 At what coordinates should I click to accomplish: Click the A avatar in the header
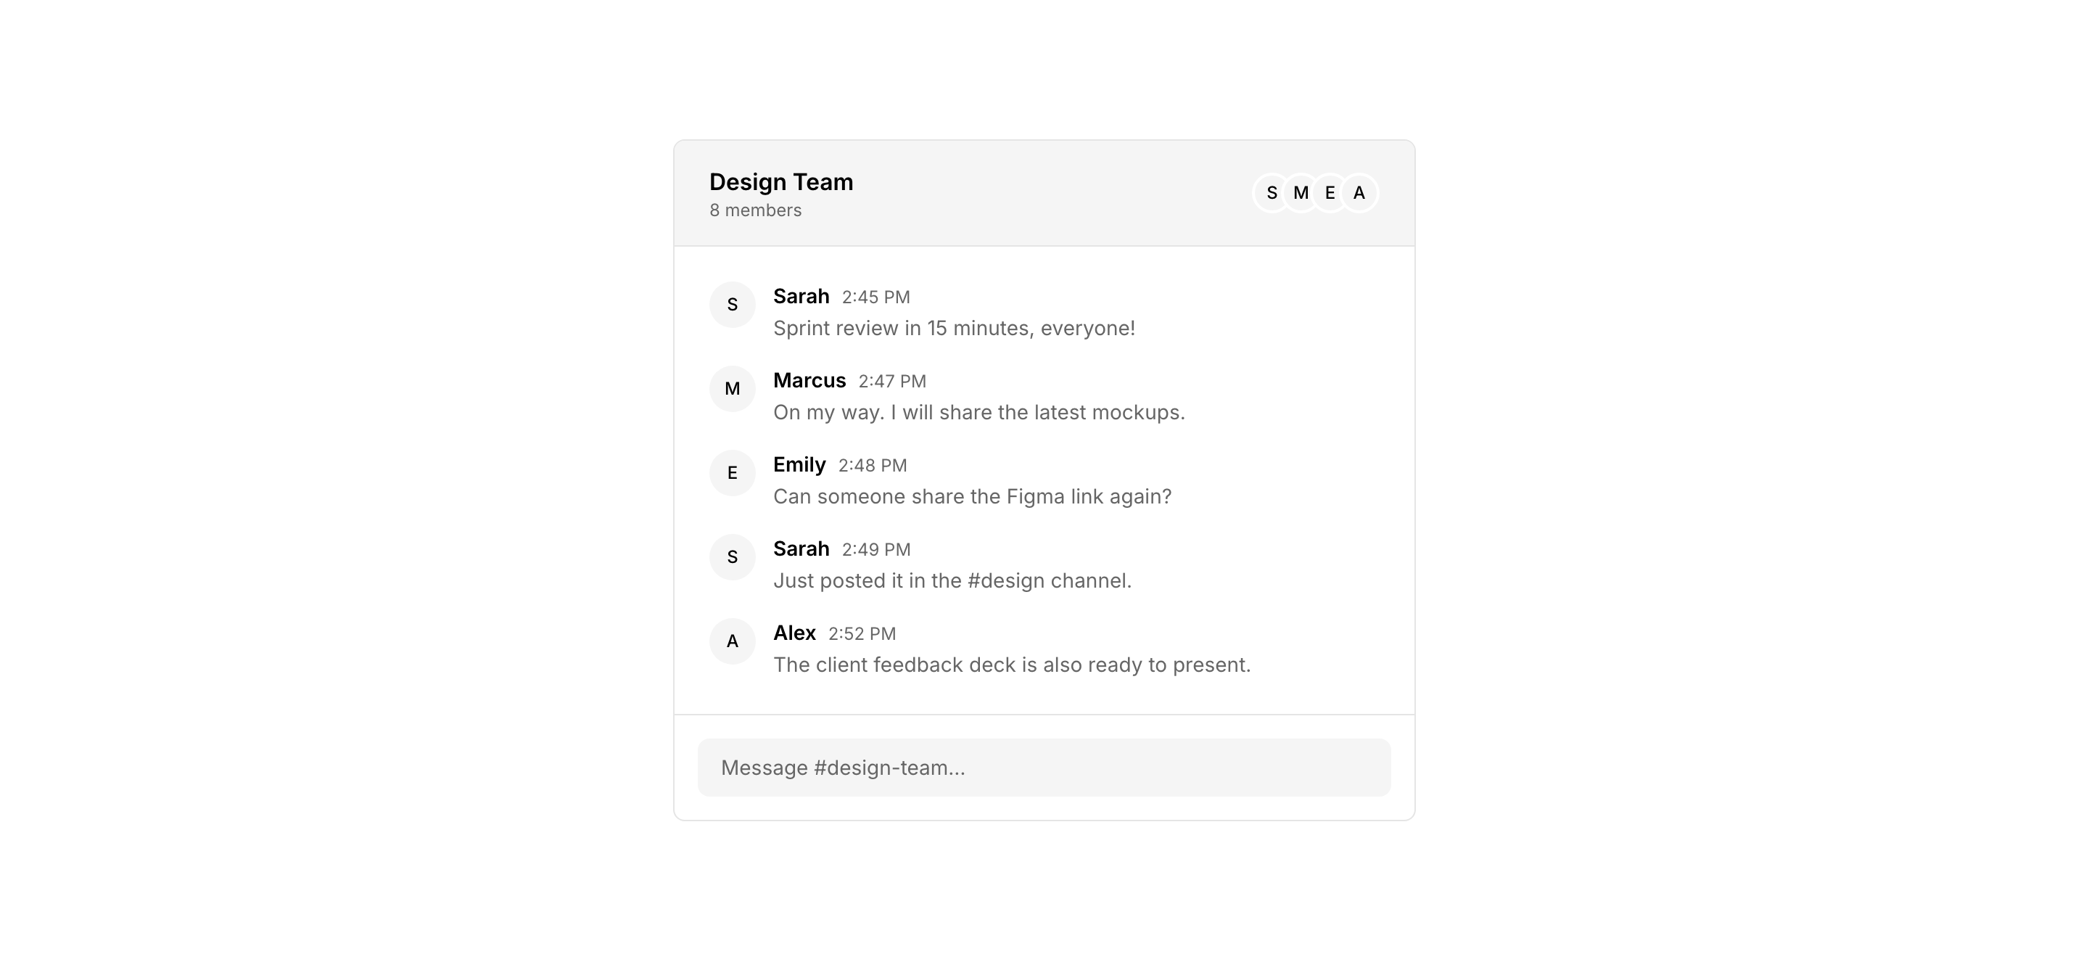[x=1360, y=193]
